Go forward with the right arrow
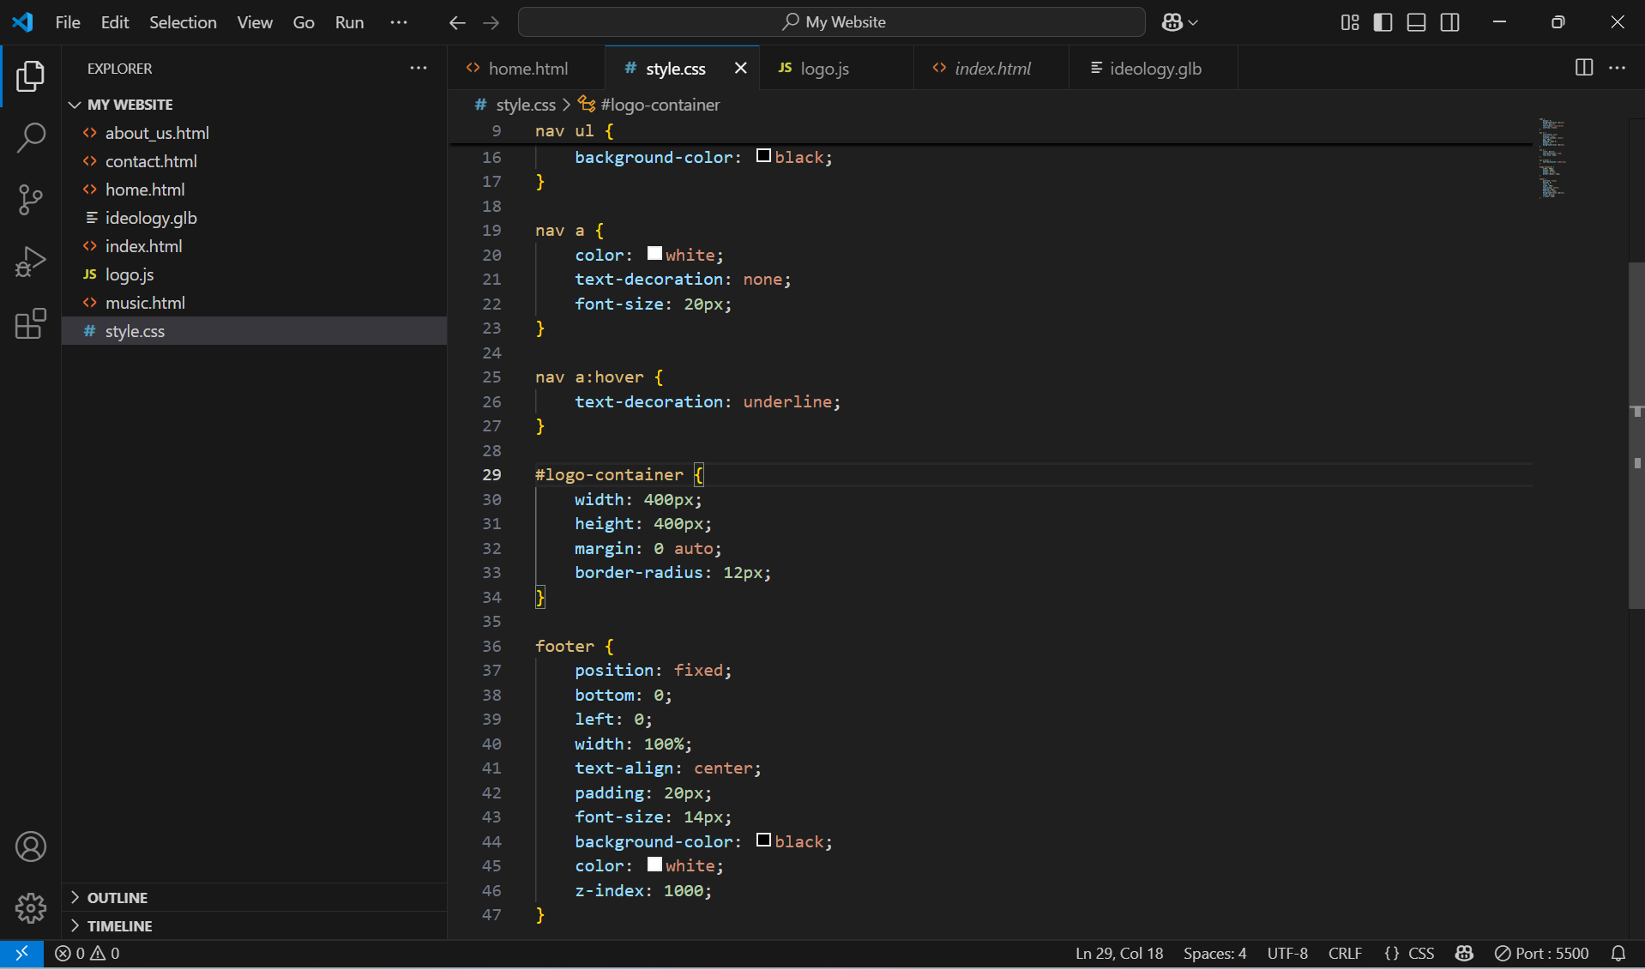 coord(491,22)
